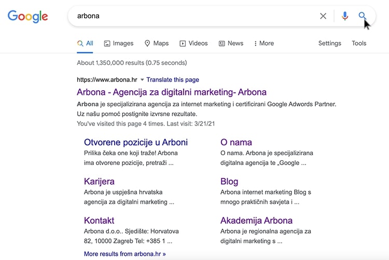This screenshot has height=260, width=389.
Task: Open the Tools options
Action: click(x=359, y=43)
